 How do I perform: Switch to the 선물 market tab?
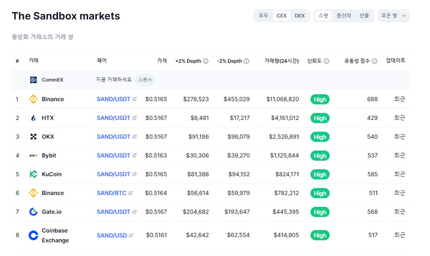click(364, 16)
